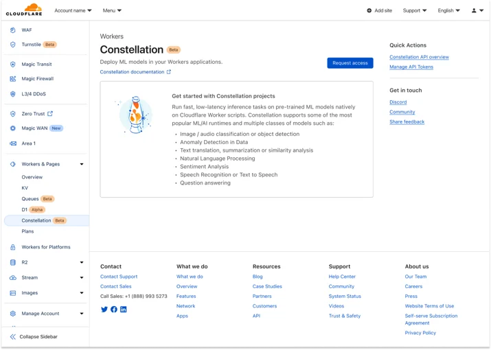Open Careers footer link
The width and height of the screenshot is (491, 350).
[x=413, y=286]
